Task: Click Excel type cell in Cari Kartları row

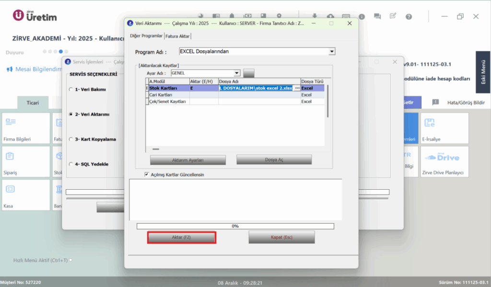Action: click(313, 95)
